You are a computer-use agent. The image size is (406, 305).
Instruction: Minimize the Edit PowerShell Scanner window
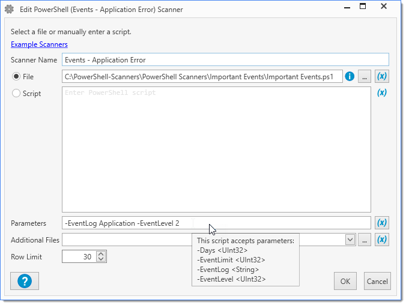(x=347, y=7)
